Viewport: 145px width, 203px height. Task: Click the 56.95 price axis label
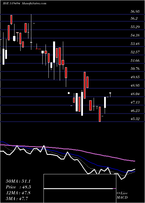[x=135, y=12]
